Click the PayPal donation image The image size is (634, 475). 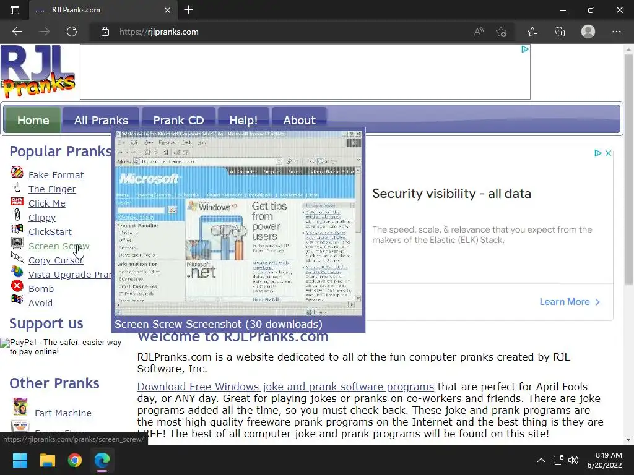pyautogui.click(x=61, y=347)
